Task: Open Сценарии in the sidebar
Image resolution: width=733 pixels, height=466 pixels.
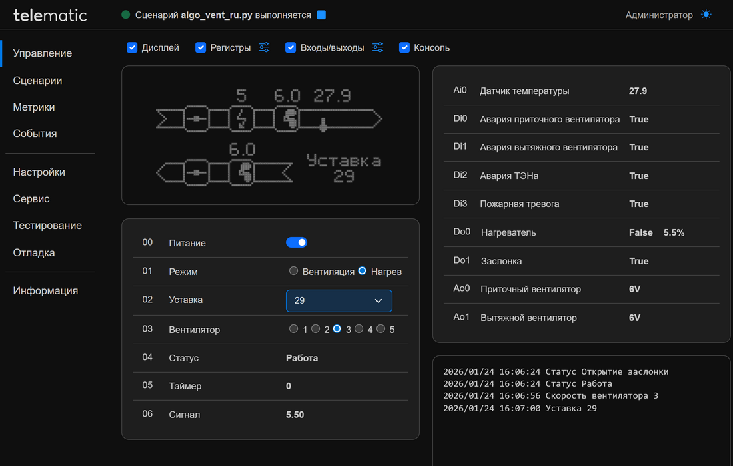Action: pyautogui.click(x=38, y=81)
